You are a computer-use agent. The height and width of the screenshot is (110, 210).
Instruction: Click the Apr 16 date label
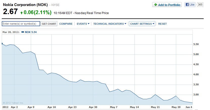coord(51,107)
